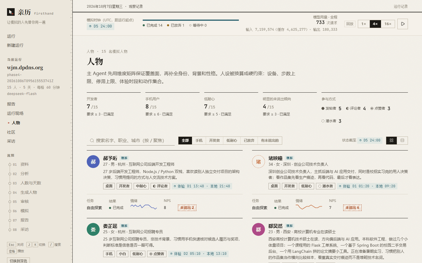Screen dimensions: 422x263
Task: Click the 未说出 6 badge on 堵映曈's card
Action: (x=352, y=208)
